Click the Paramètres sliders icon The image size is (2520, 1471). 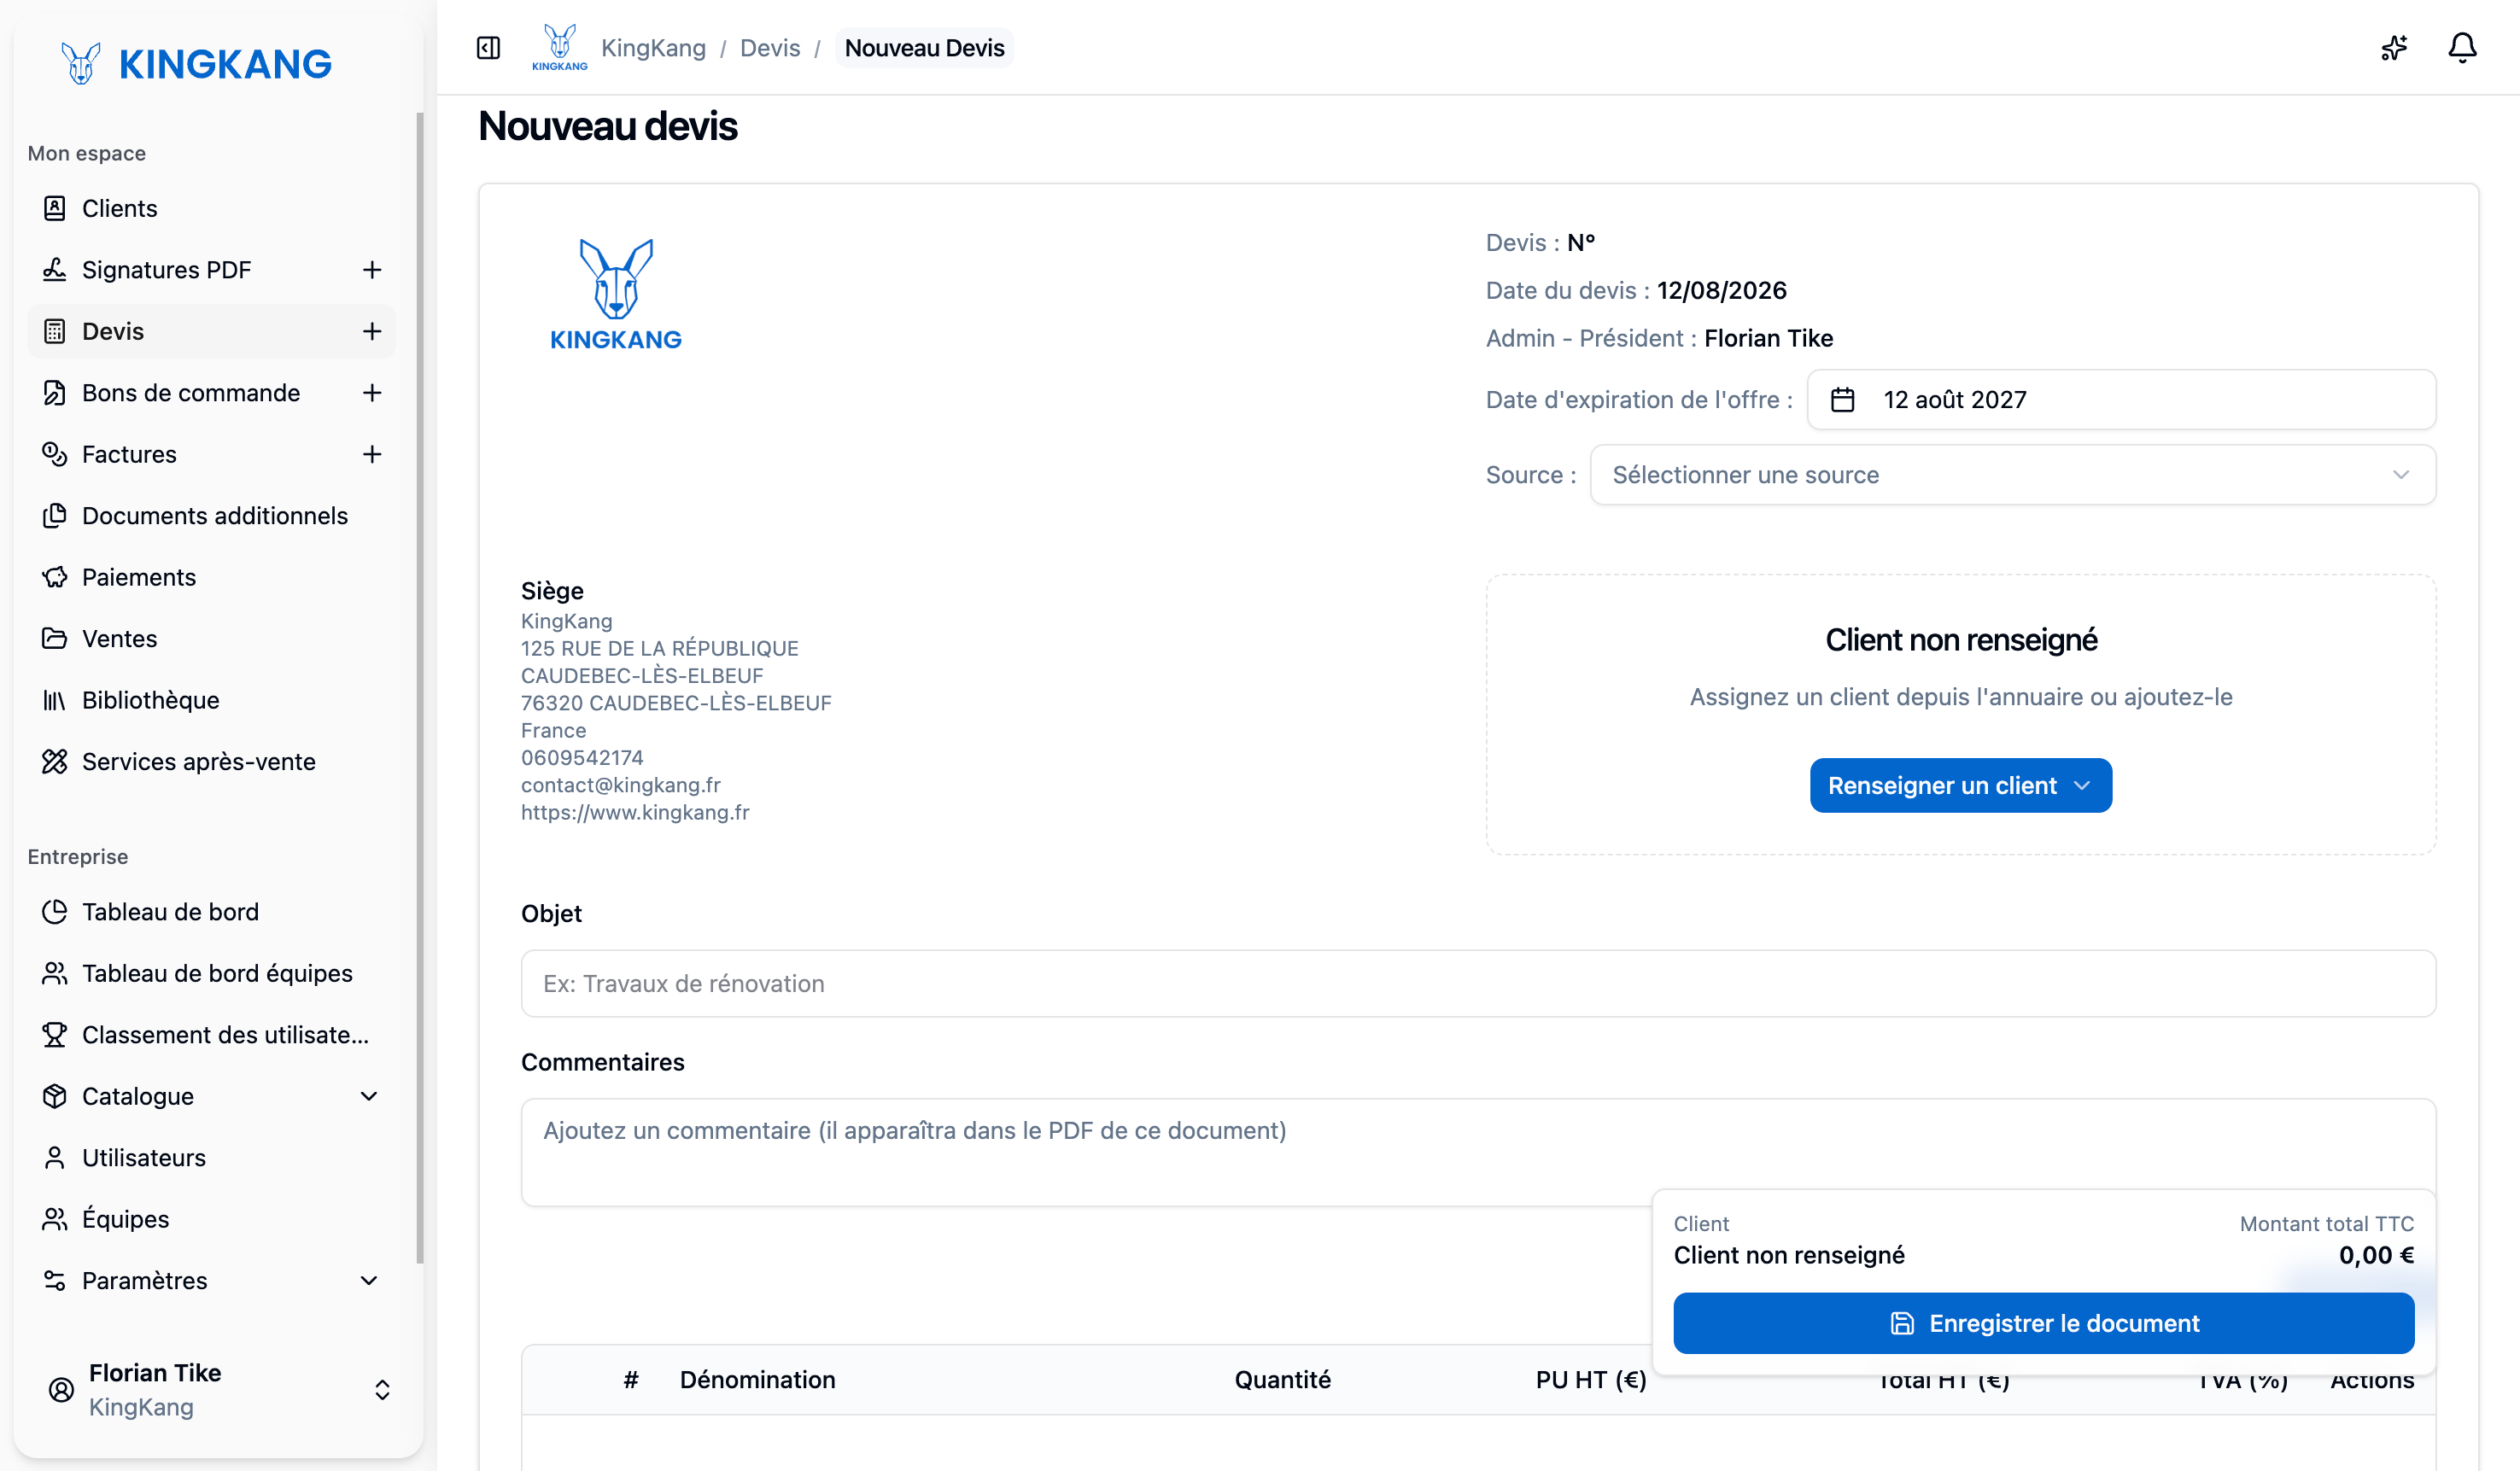coord(55,1280)
